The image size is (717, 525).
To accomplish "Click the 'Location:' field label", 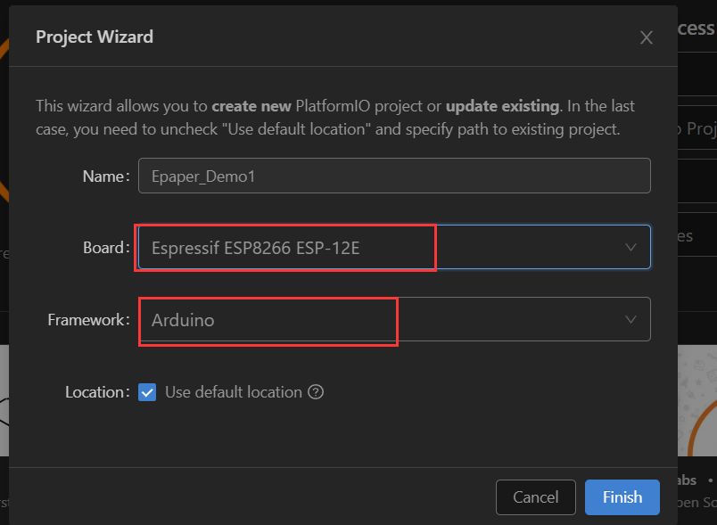I will point(97,392).
